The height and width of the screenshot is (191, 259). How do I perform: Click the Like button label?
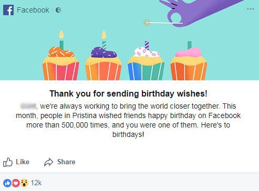pyautogui.click(x=23, y=162)
